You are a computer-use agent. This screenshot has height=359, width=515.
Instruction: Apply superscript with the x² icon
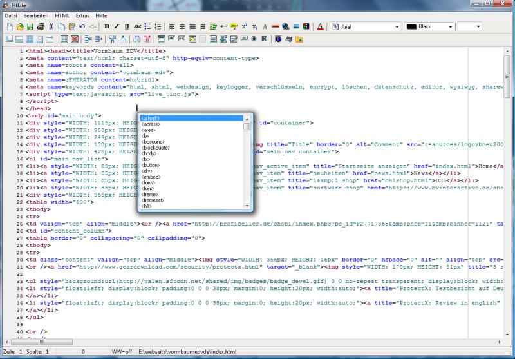pyautogui.click(x=245, y=26)
